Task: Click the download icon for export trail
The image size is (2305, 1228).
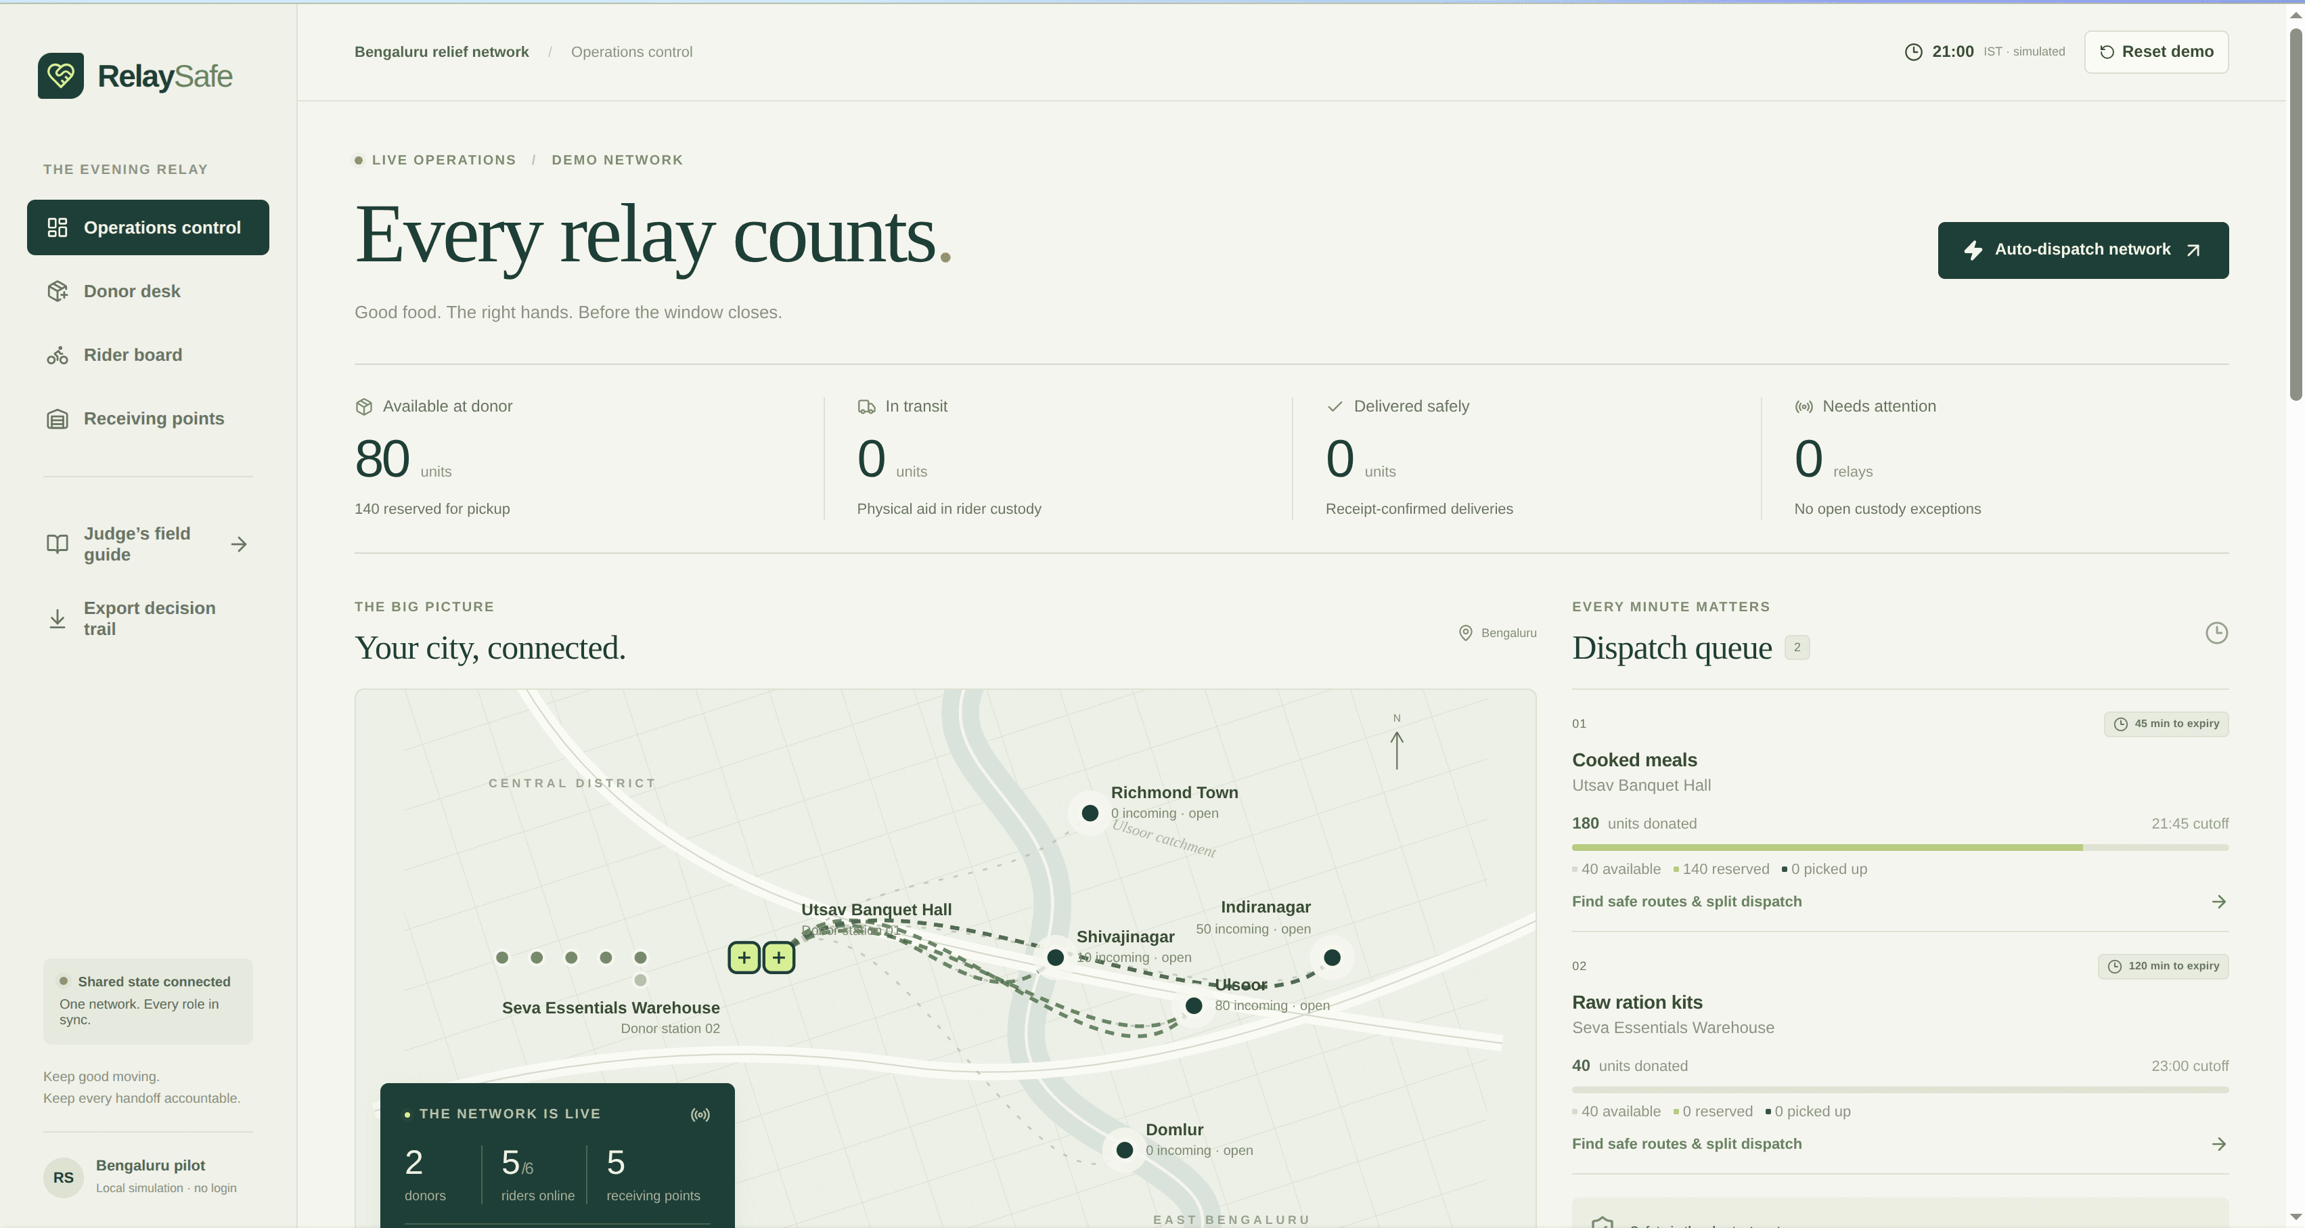Action: click(x=58, y=619)
